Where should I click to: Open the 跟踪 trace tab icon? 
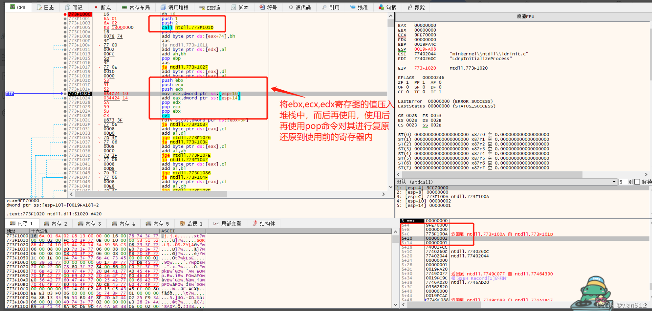410,7
